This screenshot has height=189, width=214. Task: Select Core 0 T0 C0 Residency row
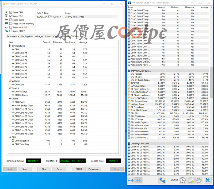(168, 146)
